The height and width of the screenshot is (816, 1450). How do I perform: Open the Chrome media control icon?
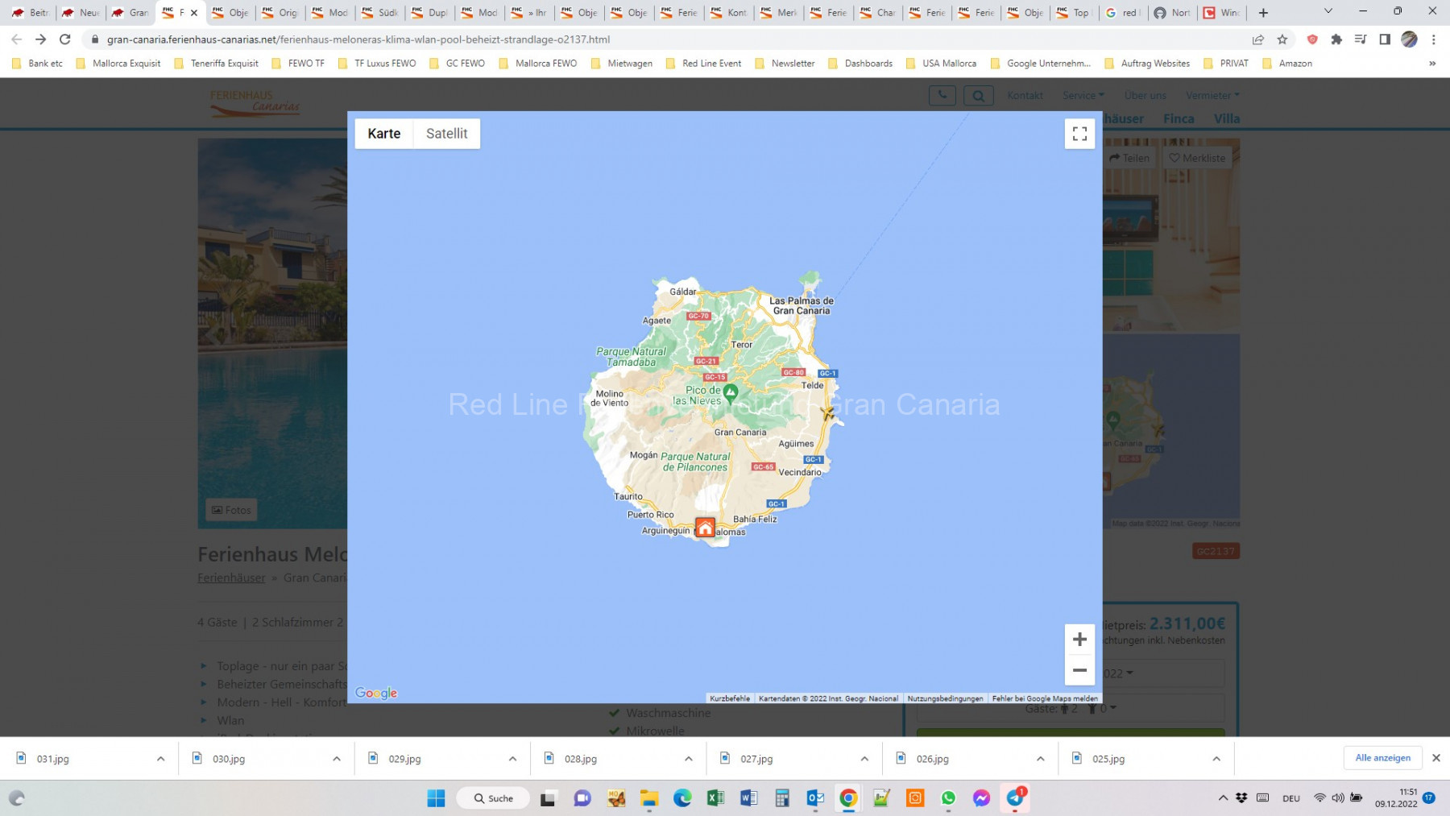pos(1361,39)
